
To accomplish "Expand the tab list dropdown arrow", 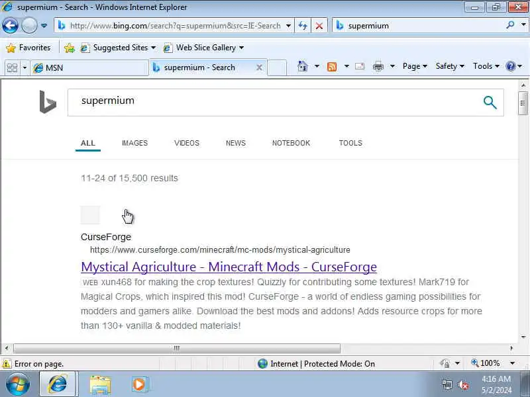I will (x=25, y=68).
